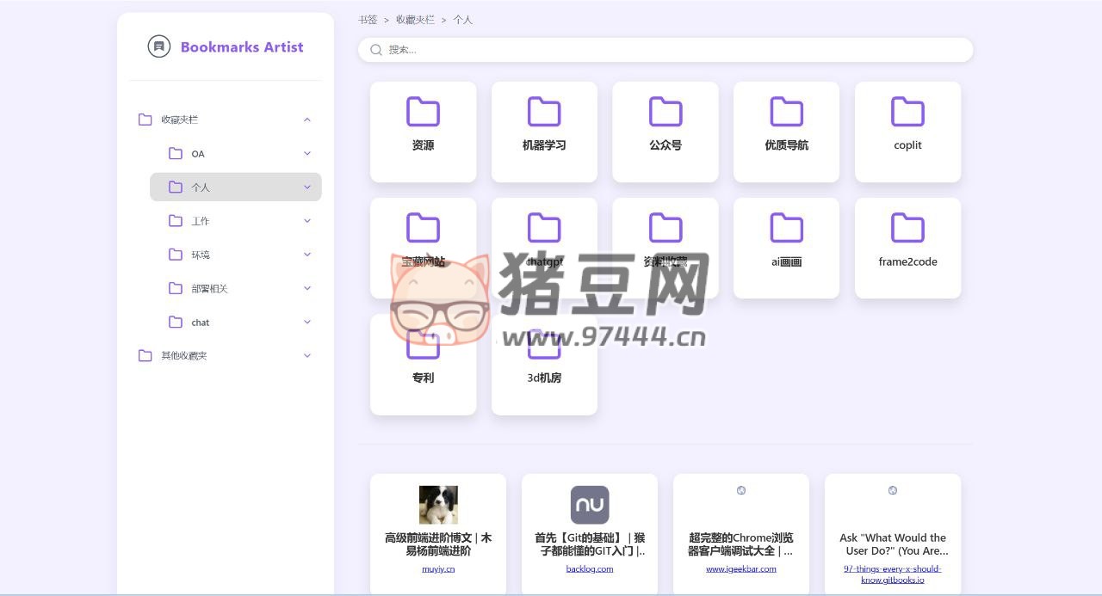
Task: Expand the OA folder chevron
Action: tap(307, 154)
